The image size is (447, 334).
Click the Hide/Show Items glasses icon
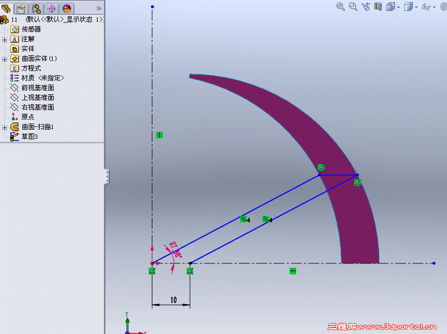[x=426, y=7]
